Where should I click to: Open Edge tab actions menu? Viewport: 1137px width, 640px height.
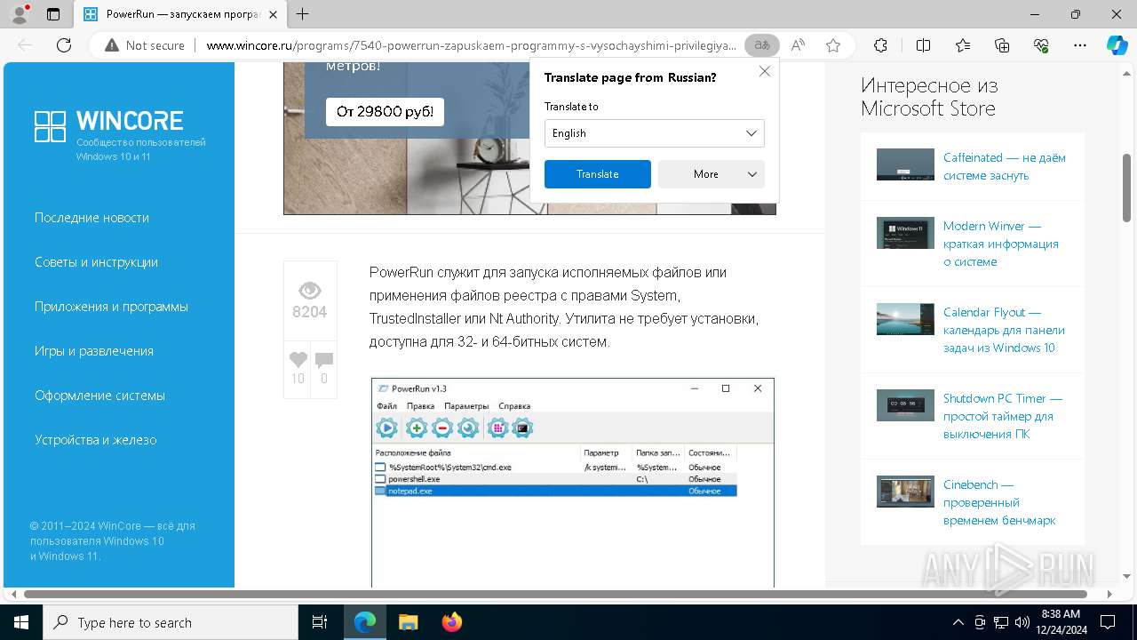(53, 14)
